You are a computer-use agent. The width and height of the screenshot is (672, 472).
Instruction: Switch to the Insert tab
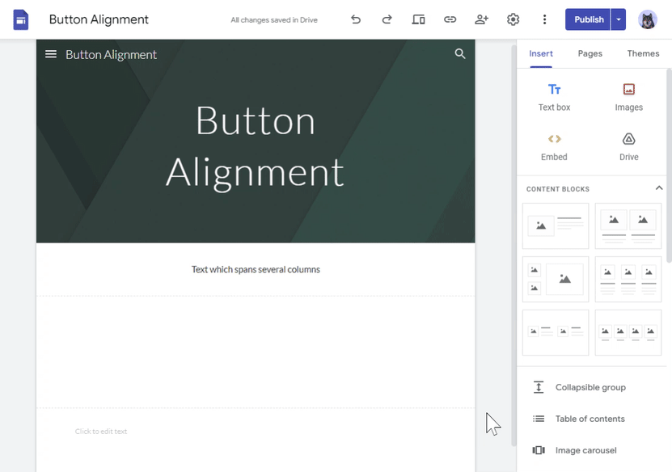(541, 53)
